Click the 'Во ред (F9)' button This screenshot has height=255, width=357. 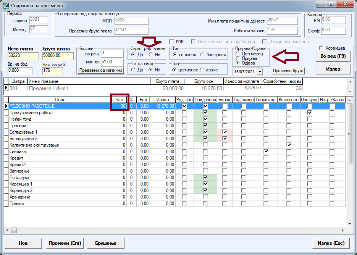pos(333,56)
